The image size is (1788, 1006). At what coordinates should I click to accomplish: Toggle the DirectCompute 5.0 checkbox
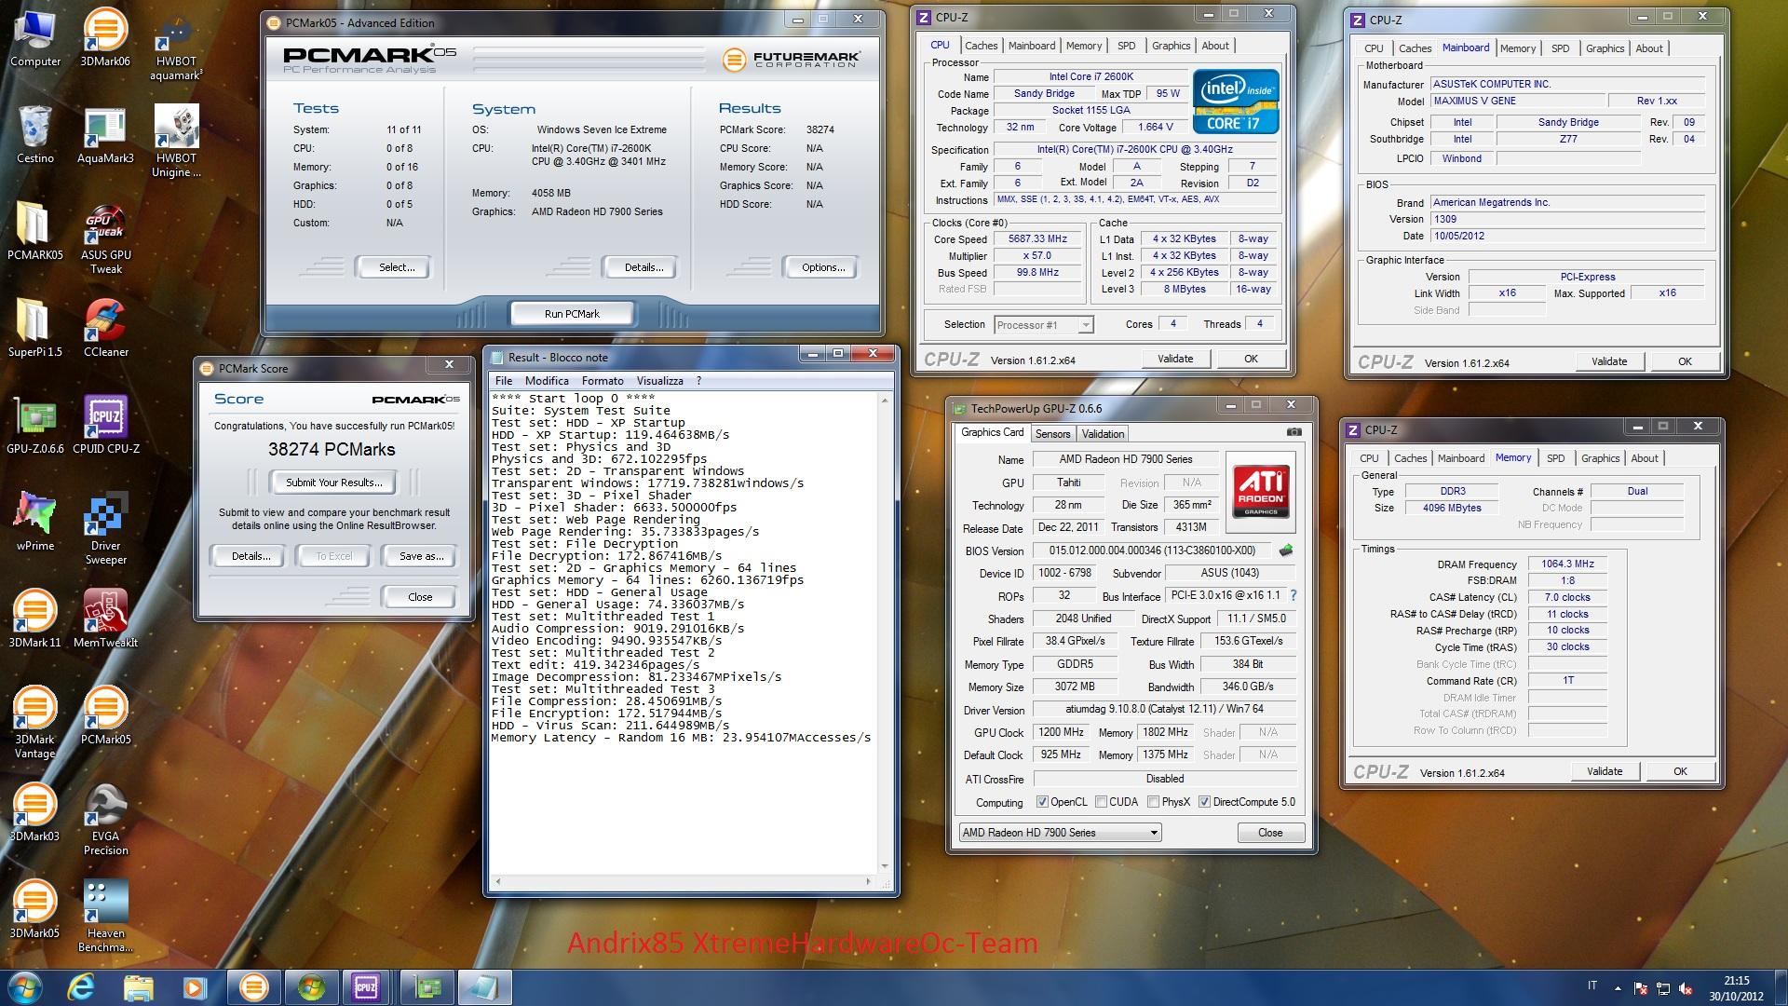(1204, 801)
